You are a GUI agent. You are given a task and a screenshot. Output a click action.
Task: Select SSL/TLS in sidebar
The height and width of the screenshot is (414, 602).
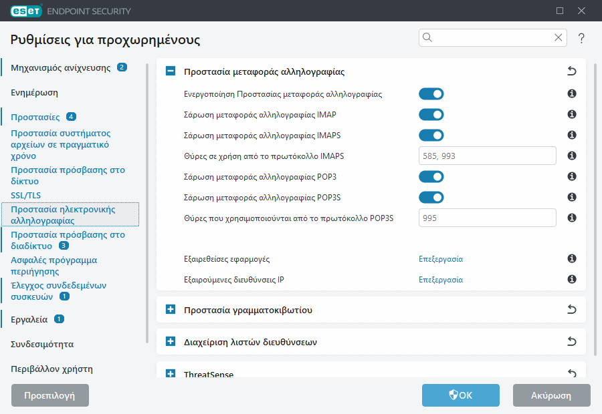click(25, 196)
